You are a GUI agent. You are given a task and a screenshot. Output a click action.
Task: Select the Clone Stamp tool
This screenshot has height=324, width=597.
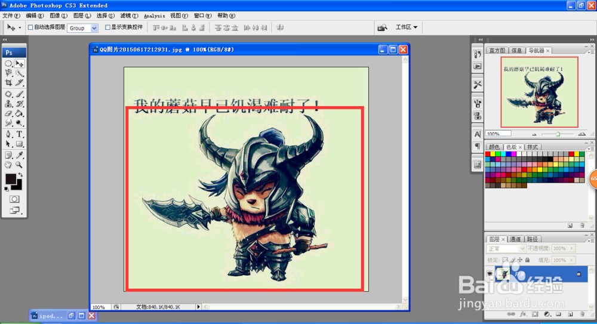8,104
